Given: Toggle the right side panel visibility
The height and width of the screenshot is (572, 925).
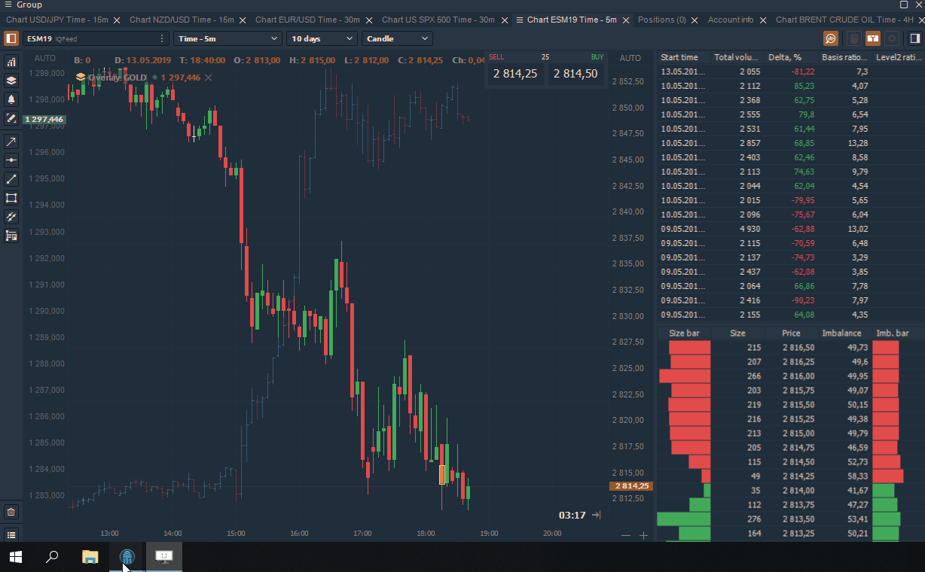Looking at the screenshot, I should 915,38.
